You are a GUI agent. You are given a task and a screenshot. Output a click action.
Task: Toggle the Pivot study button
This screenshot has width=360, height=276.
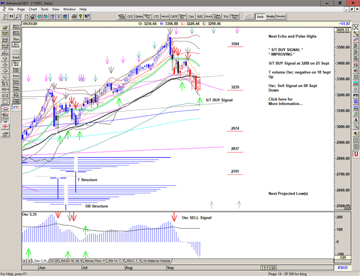(16, 76)
